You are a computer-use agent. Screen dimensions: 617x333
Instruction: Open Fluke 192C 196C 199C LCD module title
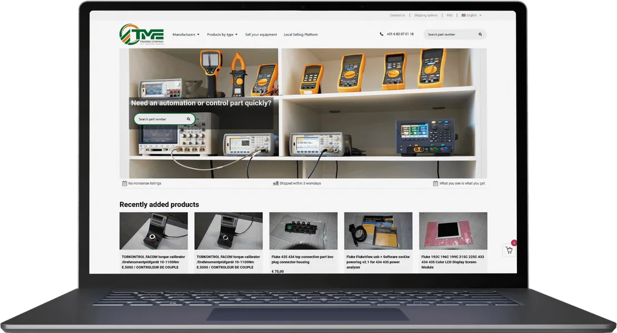452,262
